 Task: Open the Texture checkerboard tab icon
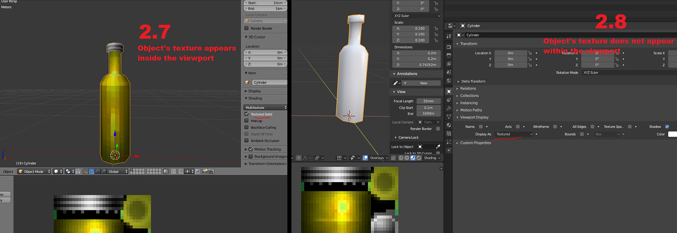click(448, 133)
